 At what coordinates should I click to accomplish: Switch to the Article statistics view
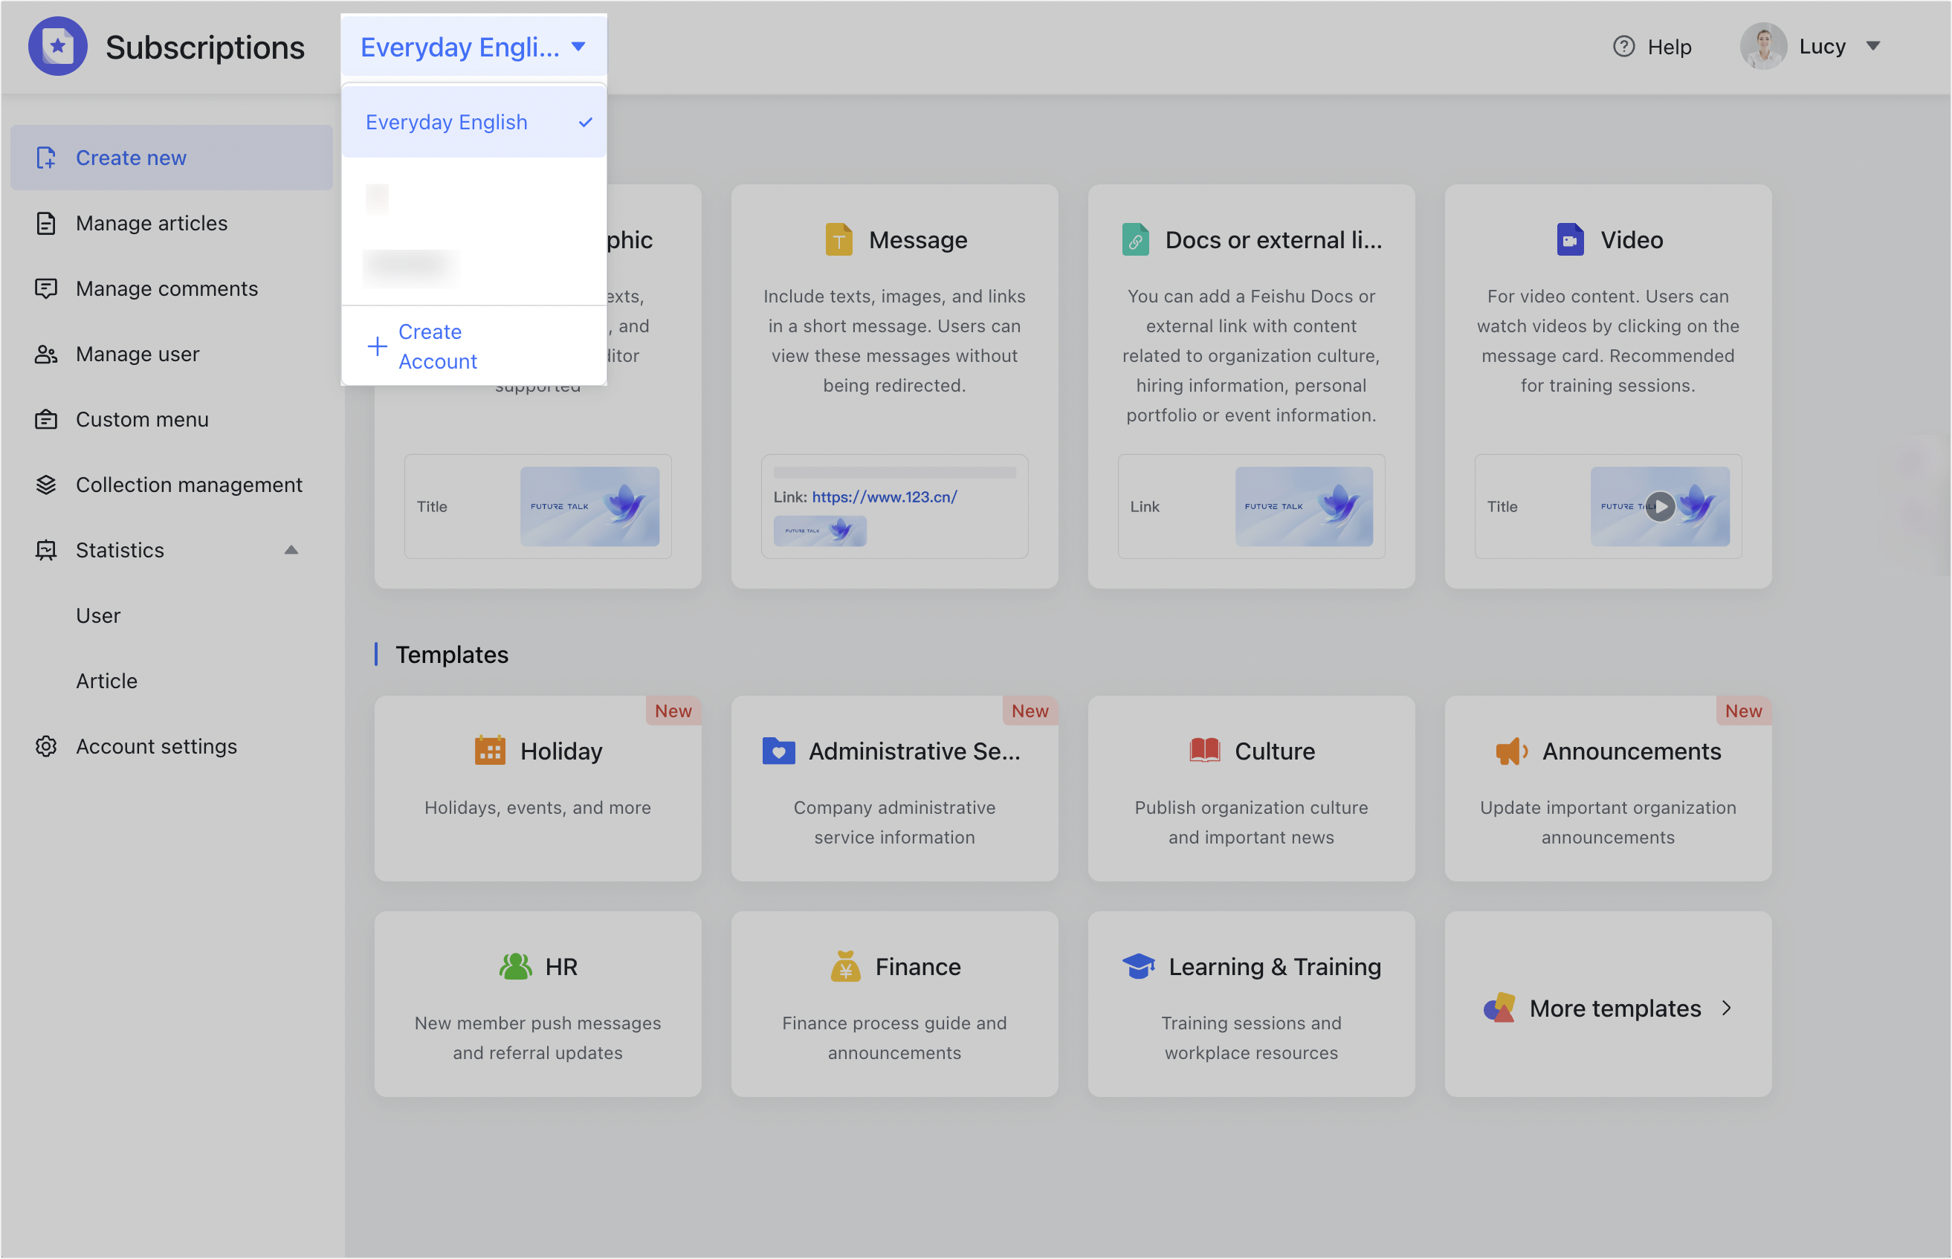(x=106, y=680)
